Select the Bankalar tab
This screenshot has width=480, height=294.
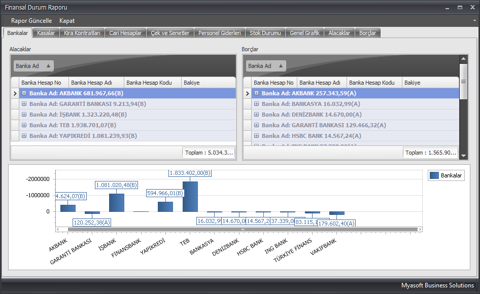[x=17, y=33]
